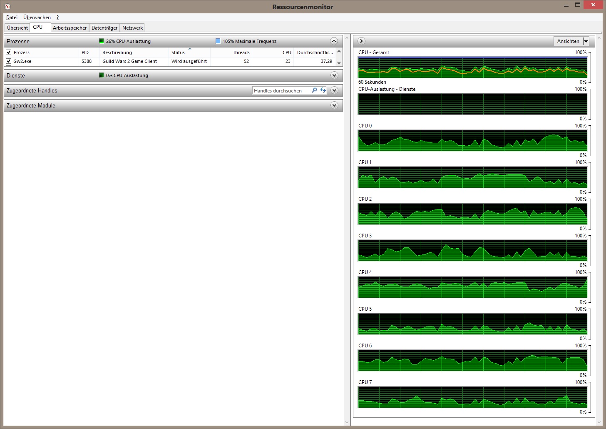Click the Threads value 52
Viewport: 606px width, 429px height.
246,61
